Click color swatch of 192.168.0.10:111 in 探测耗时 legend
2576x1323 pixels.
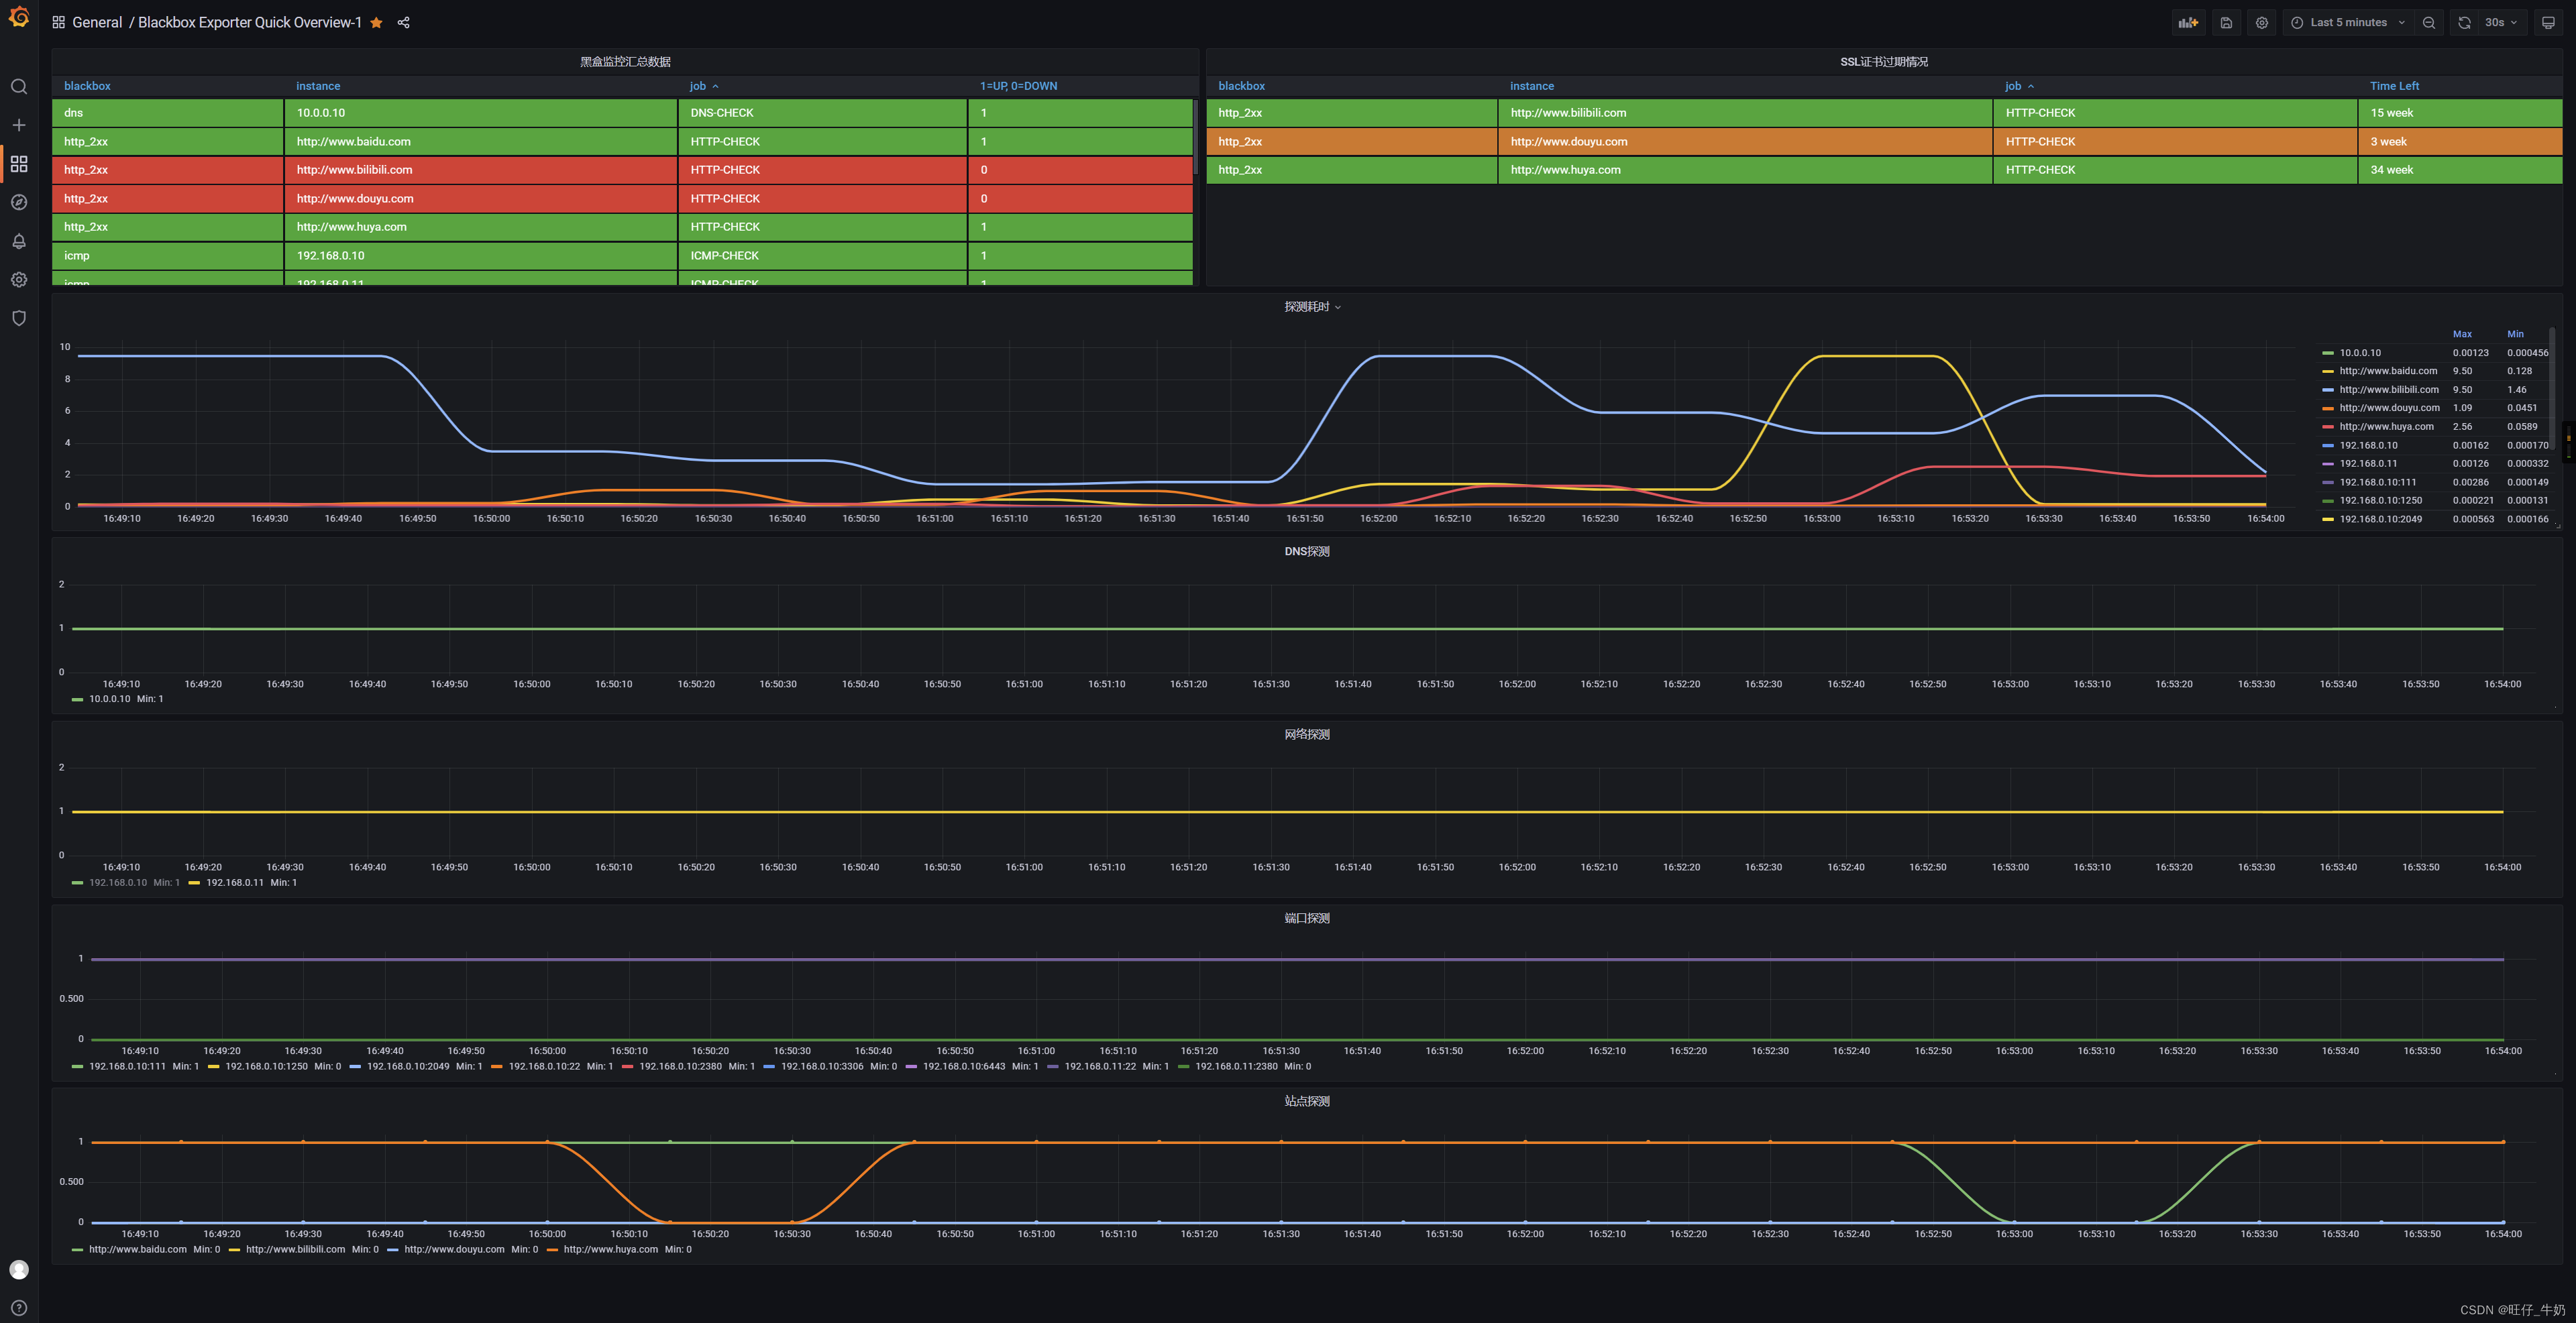pos(2327,483)
